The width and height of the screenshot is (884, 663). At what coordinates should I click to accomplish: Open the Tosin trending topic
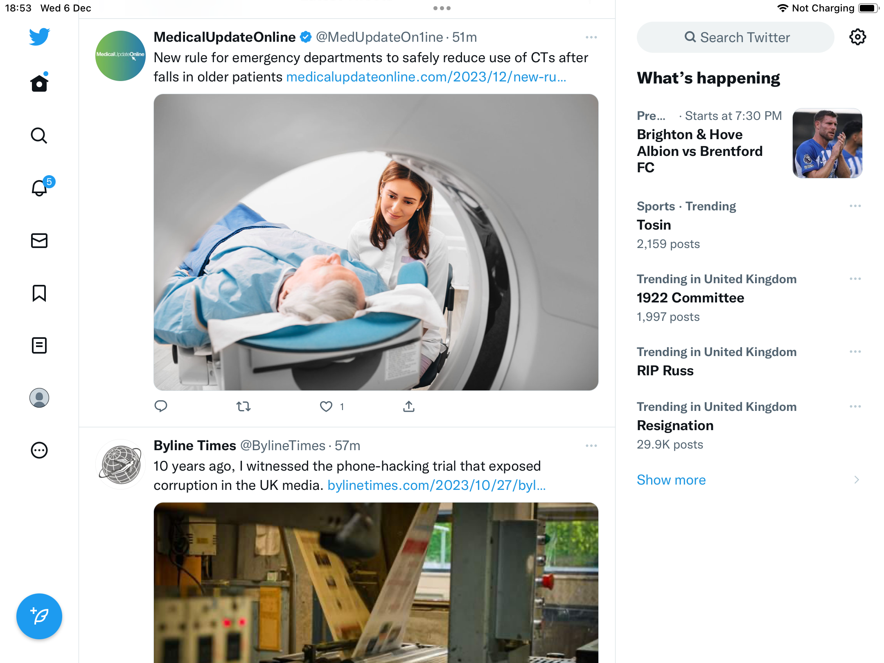coord(654,225)
